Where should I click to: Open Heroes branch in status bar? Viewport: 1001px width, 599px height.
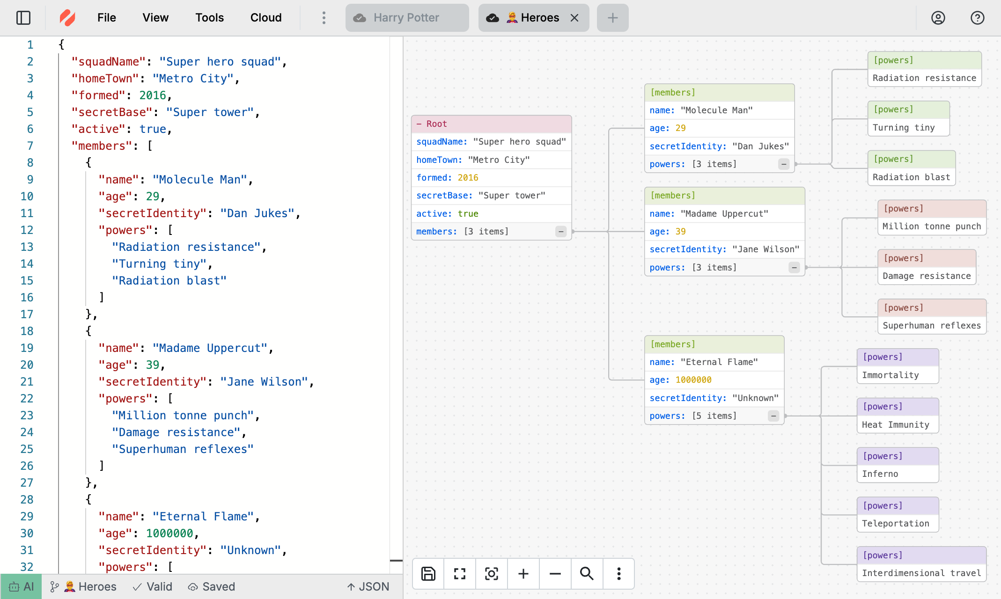pos(83,586)
